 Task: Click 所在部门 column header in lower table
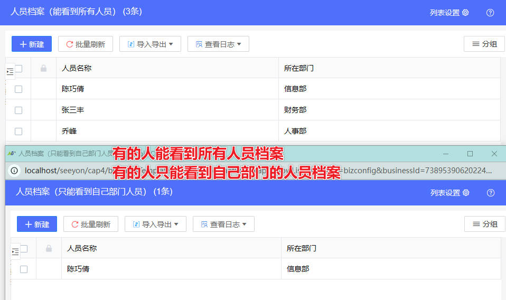302,248
